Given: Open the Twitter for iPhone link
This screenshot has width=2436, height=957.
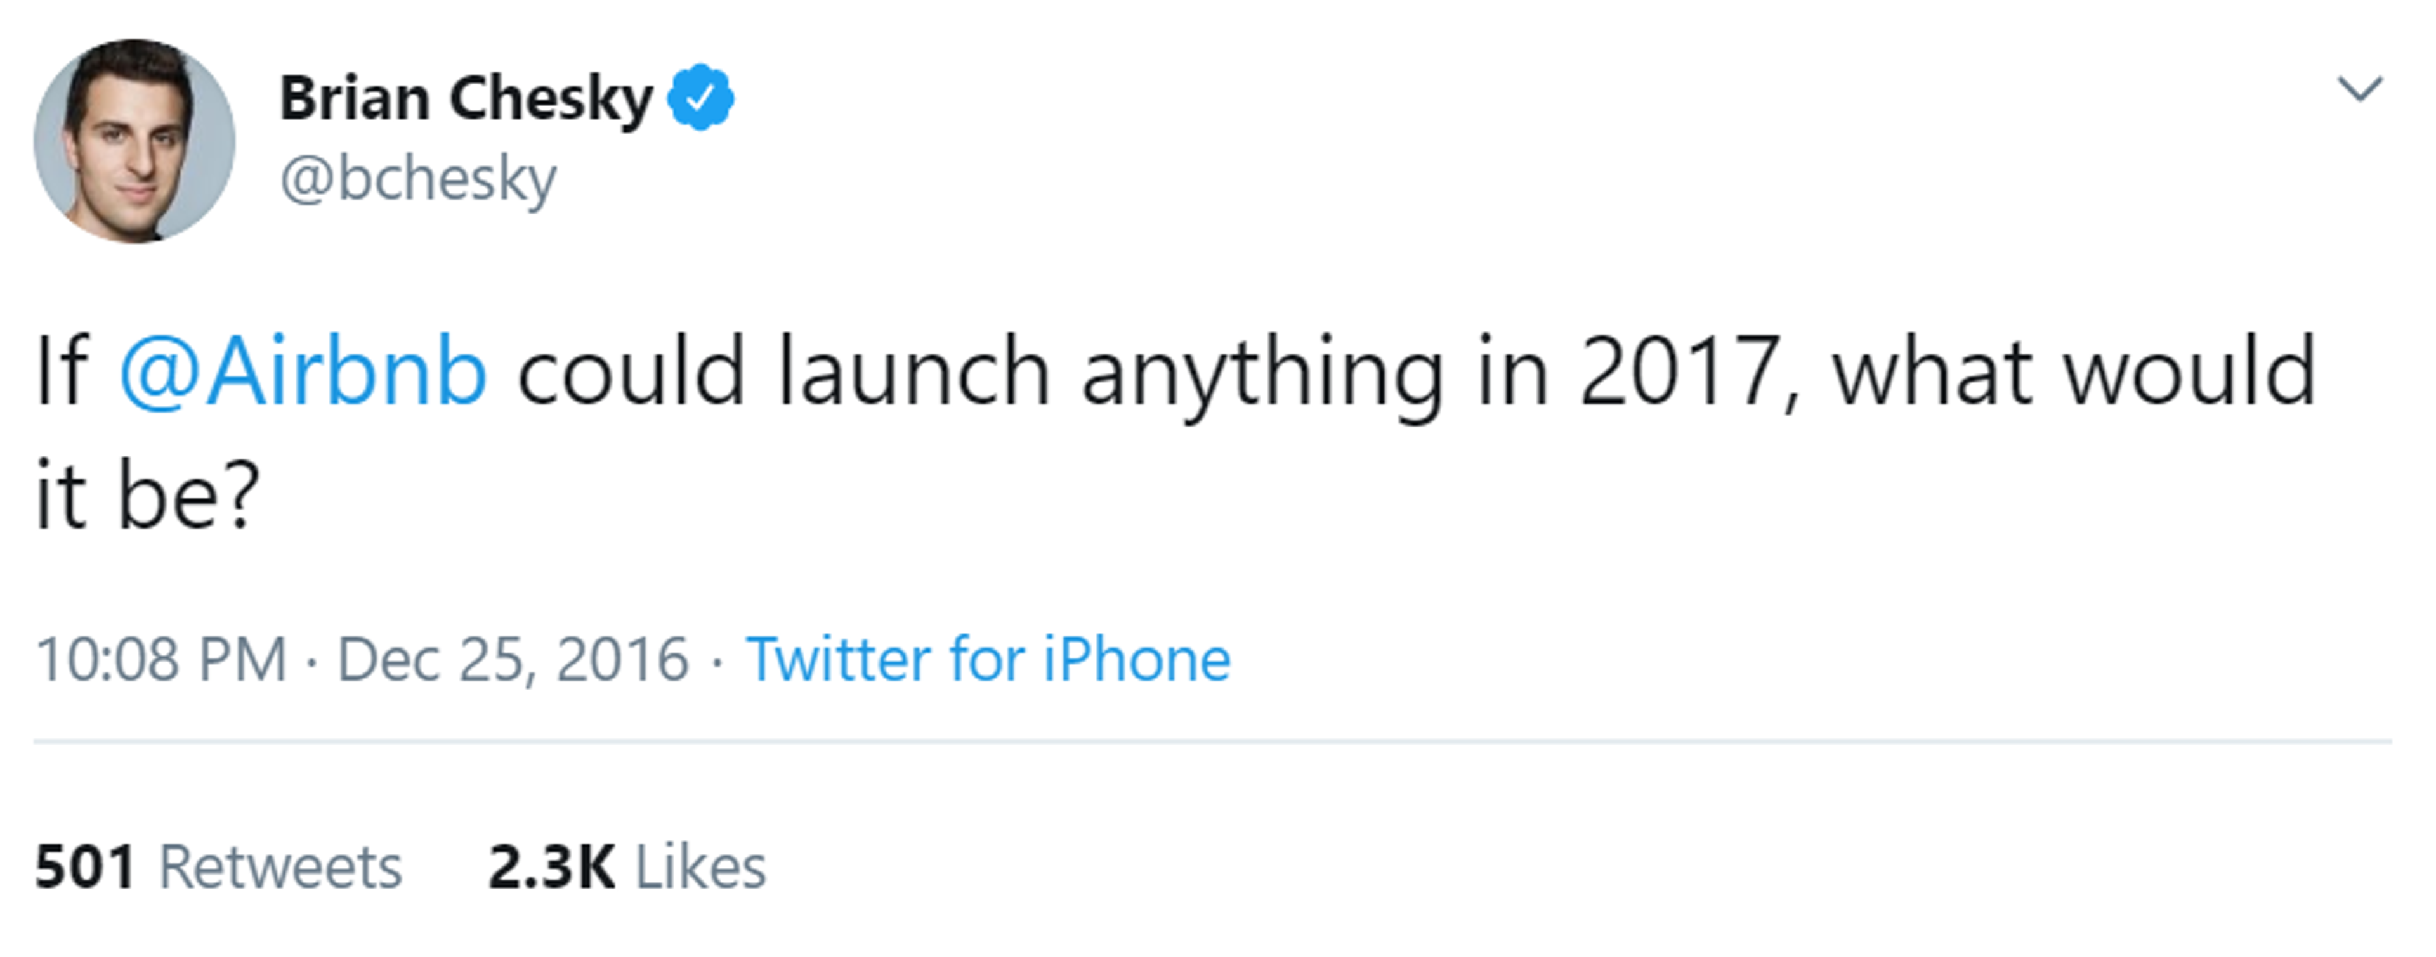Looking at the screenshot, I should [988, 658].
